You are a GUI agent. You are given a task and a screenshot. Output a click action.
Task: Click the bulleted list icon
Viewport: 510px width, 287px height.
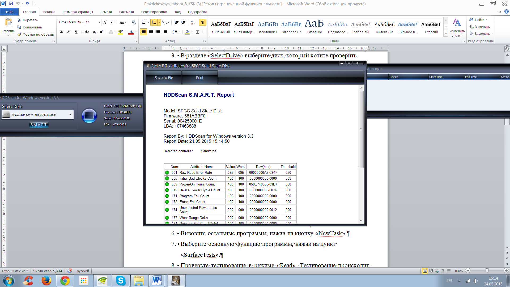tap(143, 22)
